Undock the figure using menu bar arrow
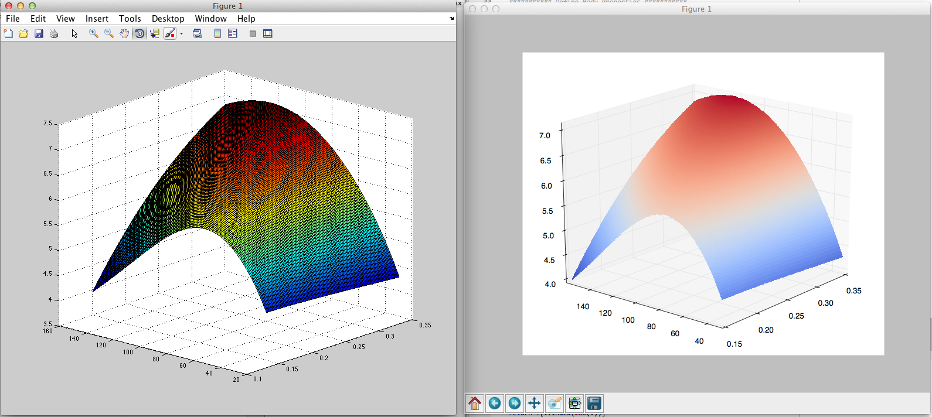The image size is (932, 417). click(451, 19)
